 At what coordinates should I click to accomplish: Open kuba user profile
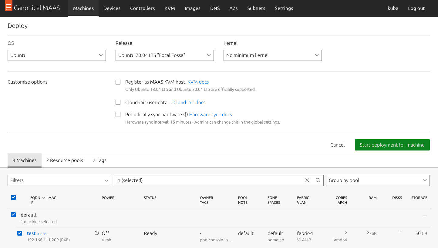tap(393, 8)
